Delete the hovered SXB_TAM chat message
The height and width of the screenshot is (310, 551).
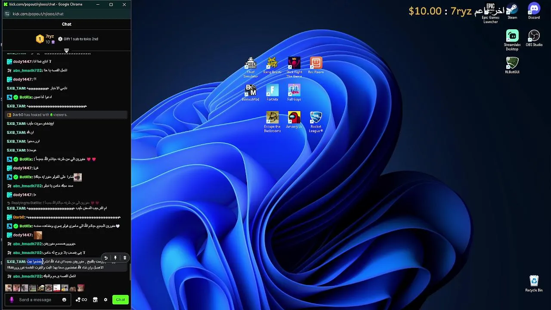tap(125, 258)
